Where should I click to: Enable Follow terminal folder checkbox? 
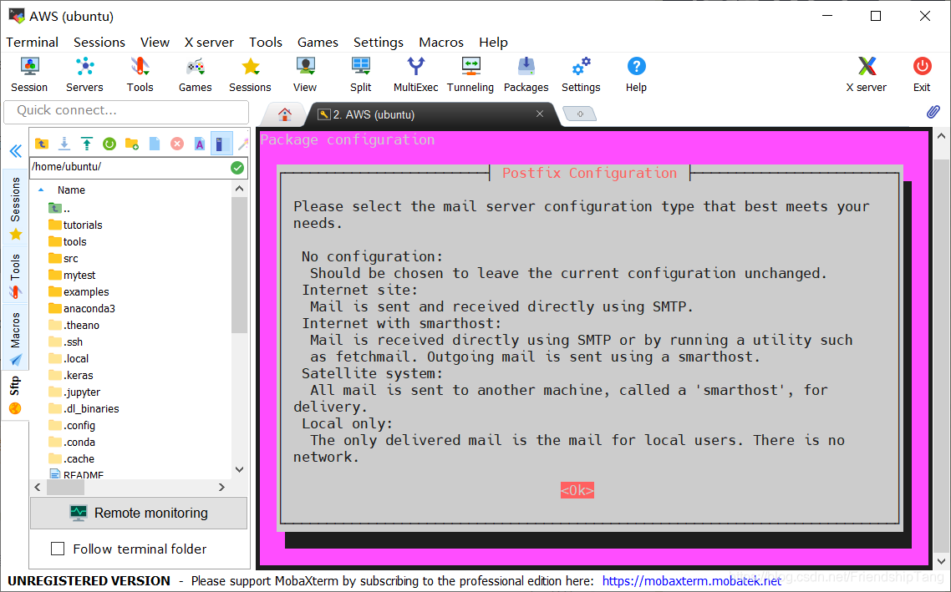tap(58, 549)
